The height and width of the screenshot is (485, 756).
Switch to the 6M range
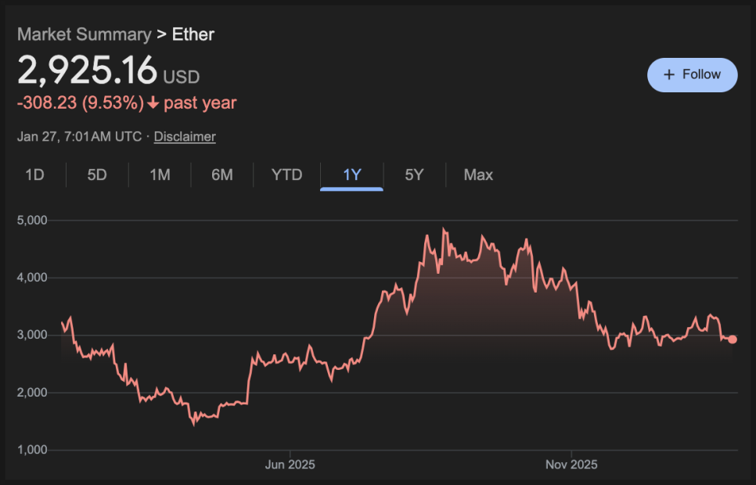[x=222, y=174]
